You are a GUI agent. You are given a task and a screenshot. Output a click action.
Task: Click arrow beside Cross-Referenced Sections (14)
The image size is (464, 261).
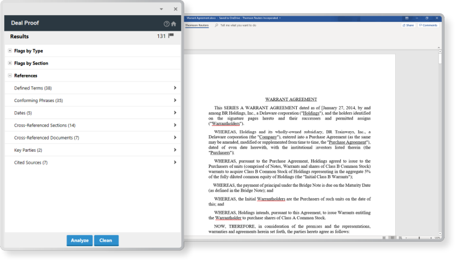click(x=175, y=125)
